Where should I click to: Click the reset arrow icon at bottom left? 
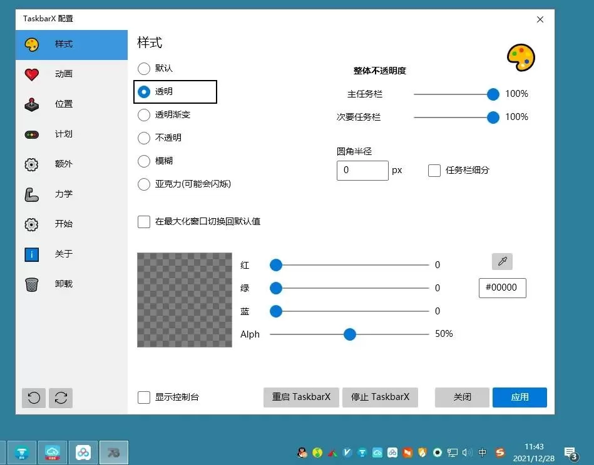coord(32,397)
